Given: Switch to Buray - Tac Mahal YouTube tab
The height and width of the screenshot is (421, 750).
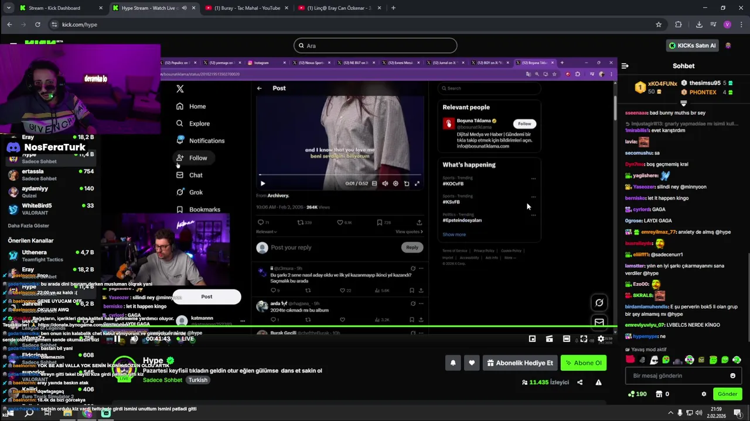Looking at the screenshot, I should pos(247,8).
